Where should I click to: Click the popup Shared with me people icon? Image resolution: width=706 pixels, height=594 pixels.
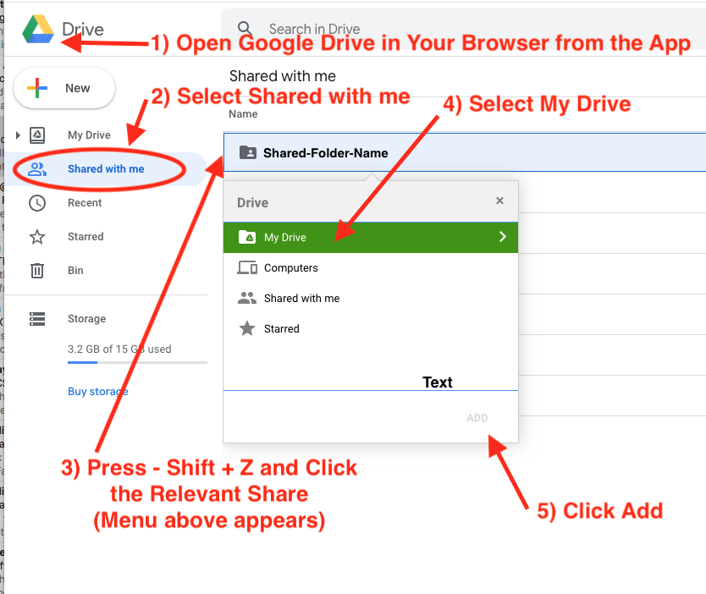(x=247, y=298)
